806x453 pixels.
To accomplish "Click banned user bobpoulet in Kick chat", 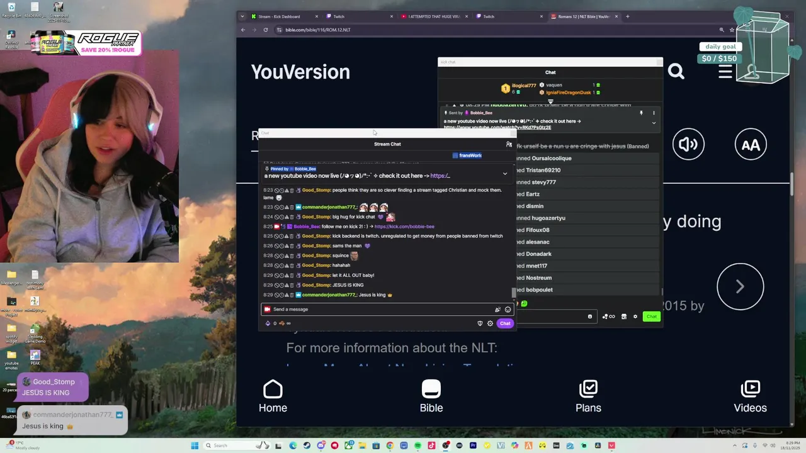I will [x=540, y=290].
